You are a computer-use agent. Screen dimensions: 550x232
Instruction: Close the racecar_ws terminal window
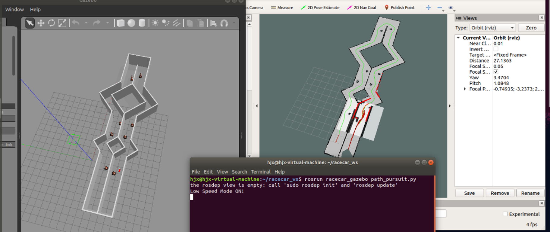[431, 162]
